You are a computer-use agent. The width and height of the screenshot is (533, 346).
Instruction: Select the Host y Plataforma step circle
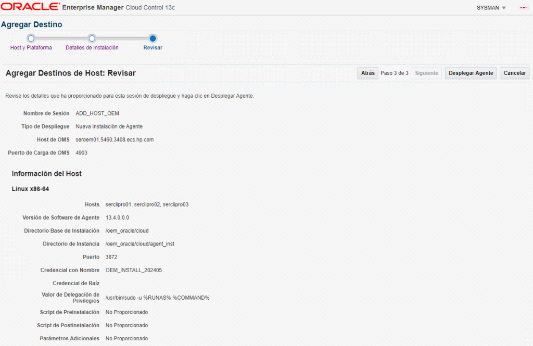31,38
